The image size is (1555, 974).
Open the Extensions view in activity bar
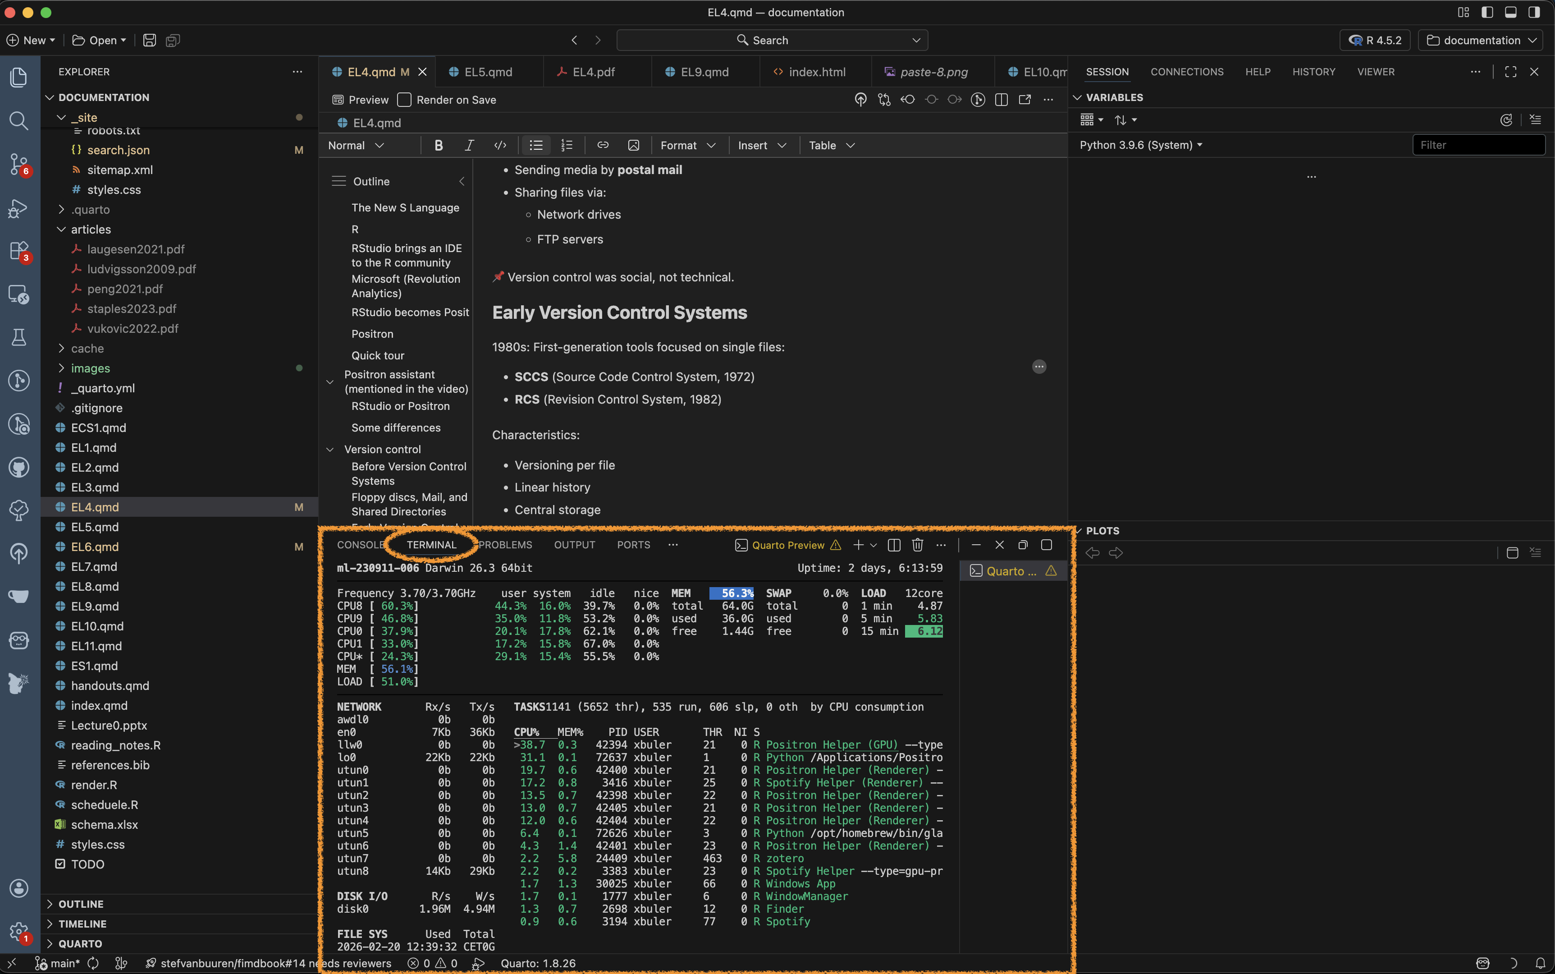click(x=18, y=251)
